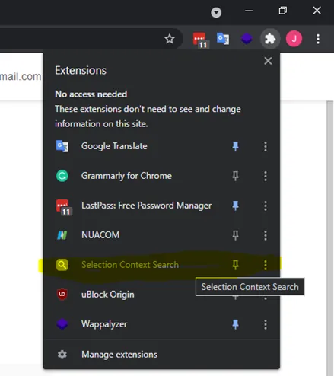Open more actions for Grammarly for Chrome
This screenshot has height=376, width=334.
pyautogui.click(x=266, y=176)
